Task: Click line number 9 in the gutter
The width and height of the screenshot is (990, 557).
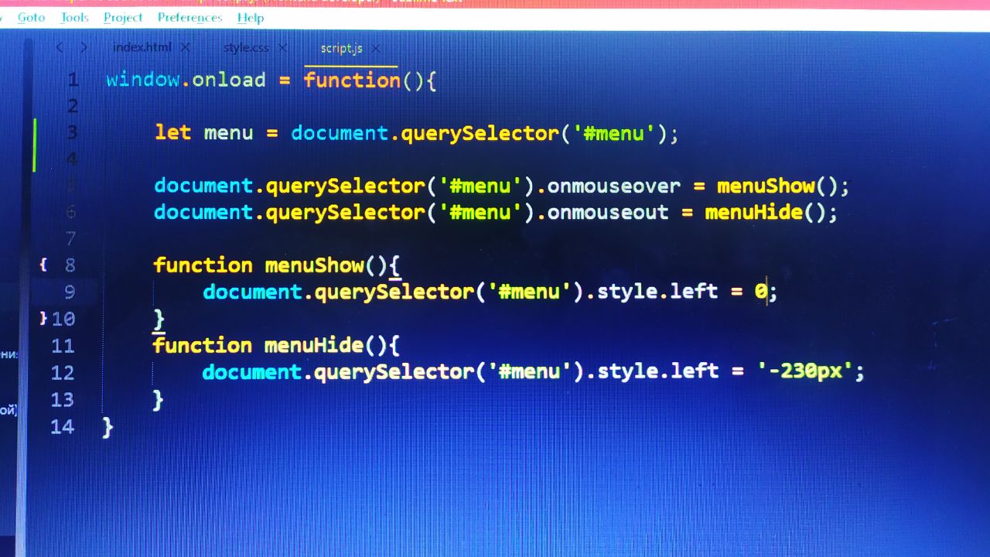Action: pos(70,292)
